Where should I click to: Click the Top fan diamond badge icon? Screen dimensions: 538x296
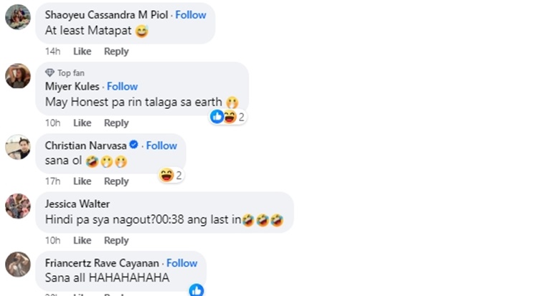pyautogui.click(x=49, y=72)
